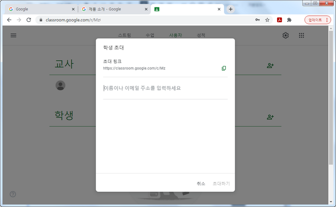Open the 수업 tab
Screen dimensions: 336x207
150,35
